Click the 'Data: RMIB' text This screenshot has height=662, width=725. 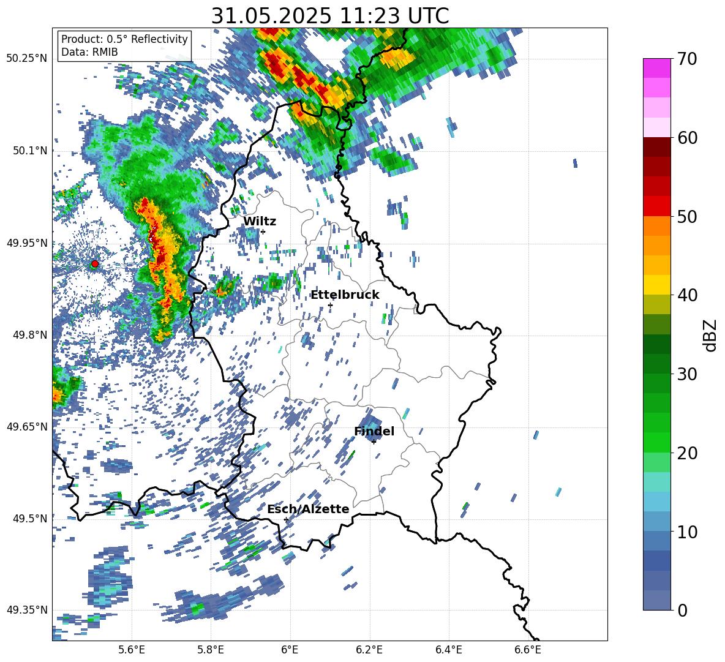tap(89, 52)
